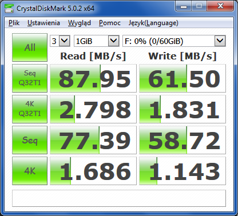This screenshot has width=238, height=216.
Task: Run the plain 4K test button
Action: [x=30, y=171]
